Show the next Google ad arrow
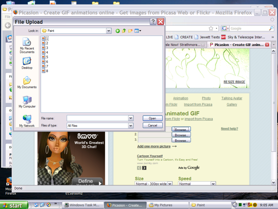The width and height of the screenshot is (278, 209). 144,168
